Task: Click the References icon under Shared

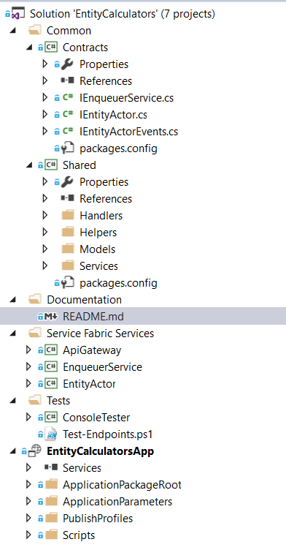Action: coord(67,198)
